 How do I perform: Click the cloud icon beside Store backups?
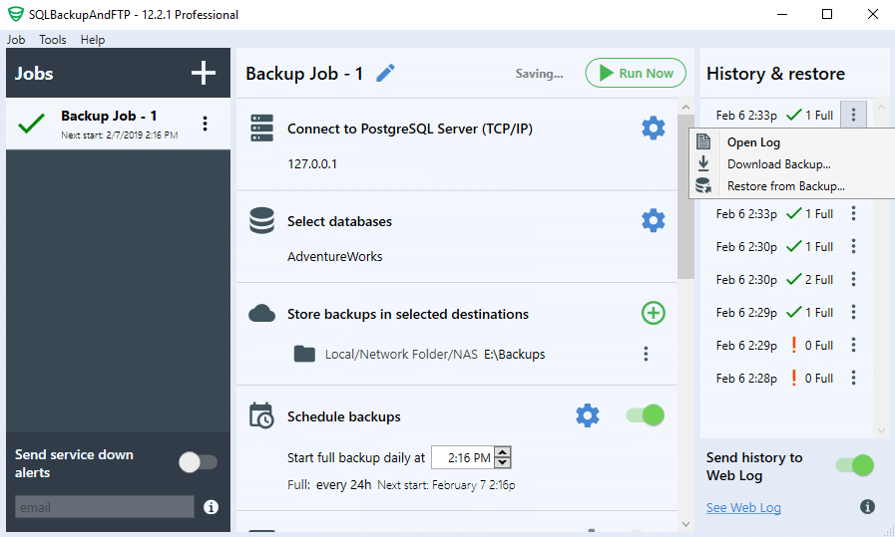pyautogui.click(x=262, y=313)
